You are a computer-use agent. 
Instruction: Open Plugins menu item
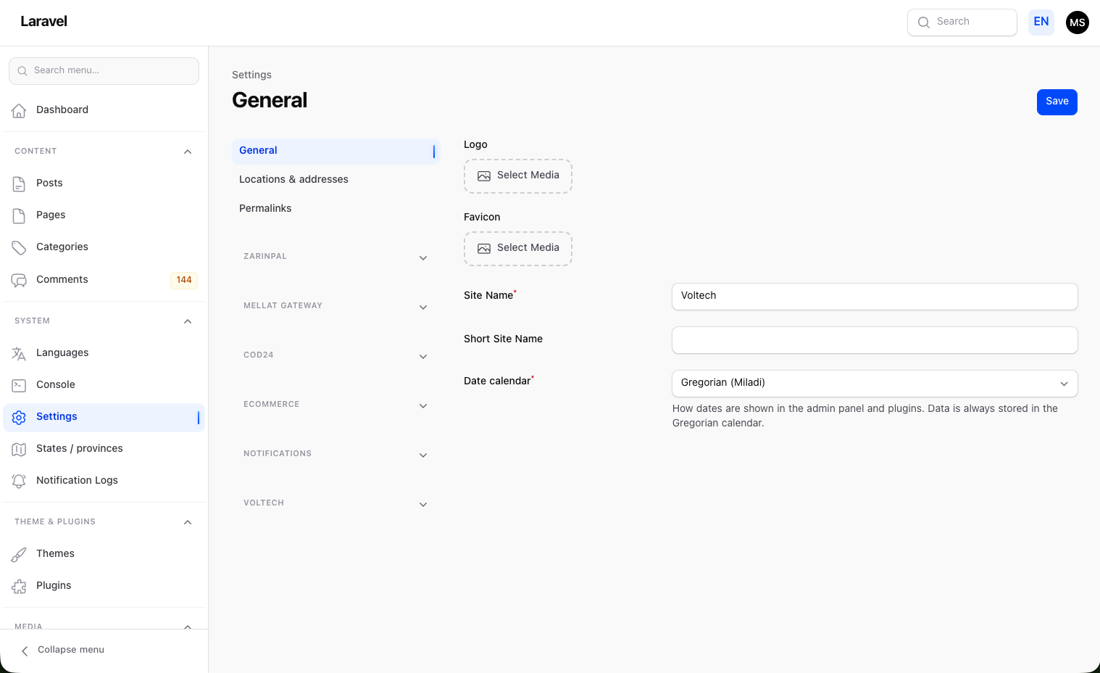point(104,586)
